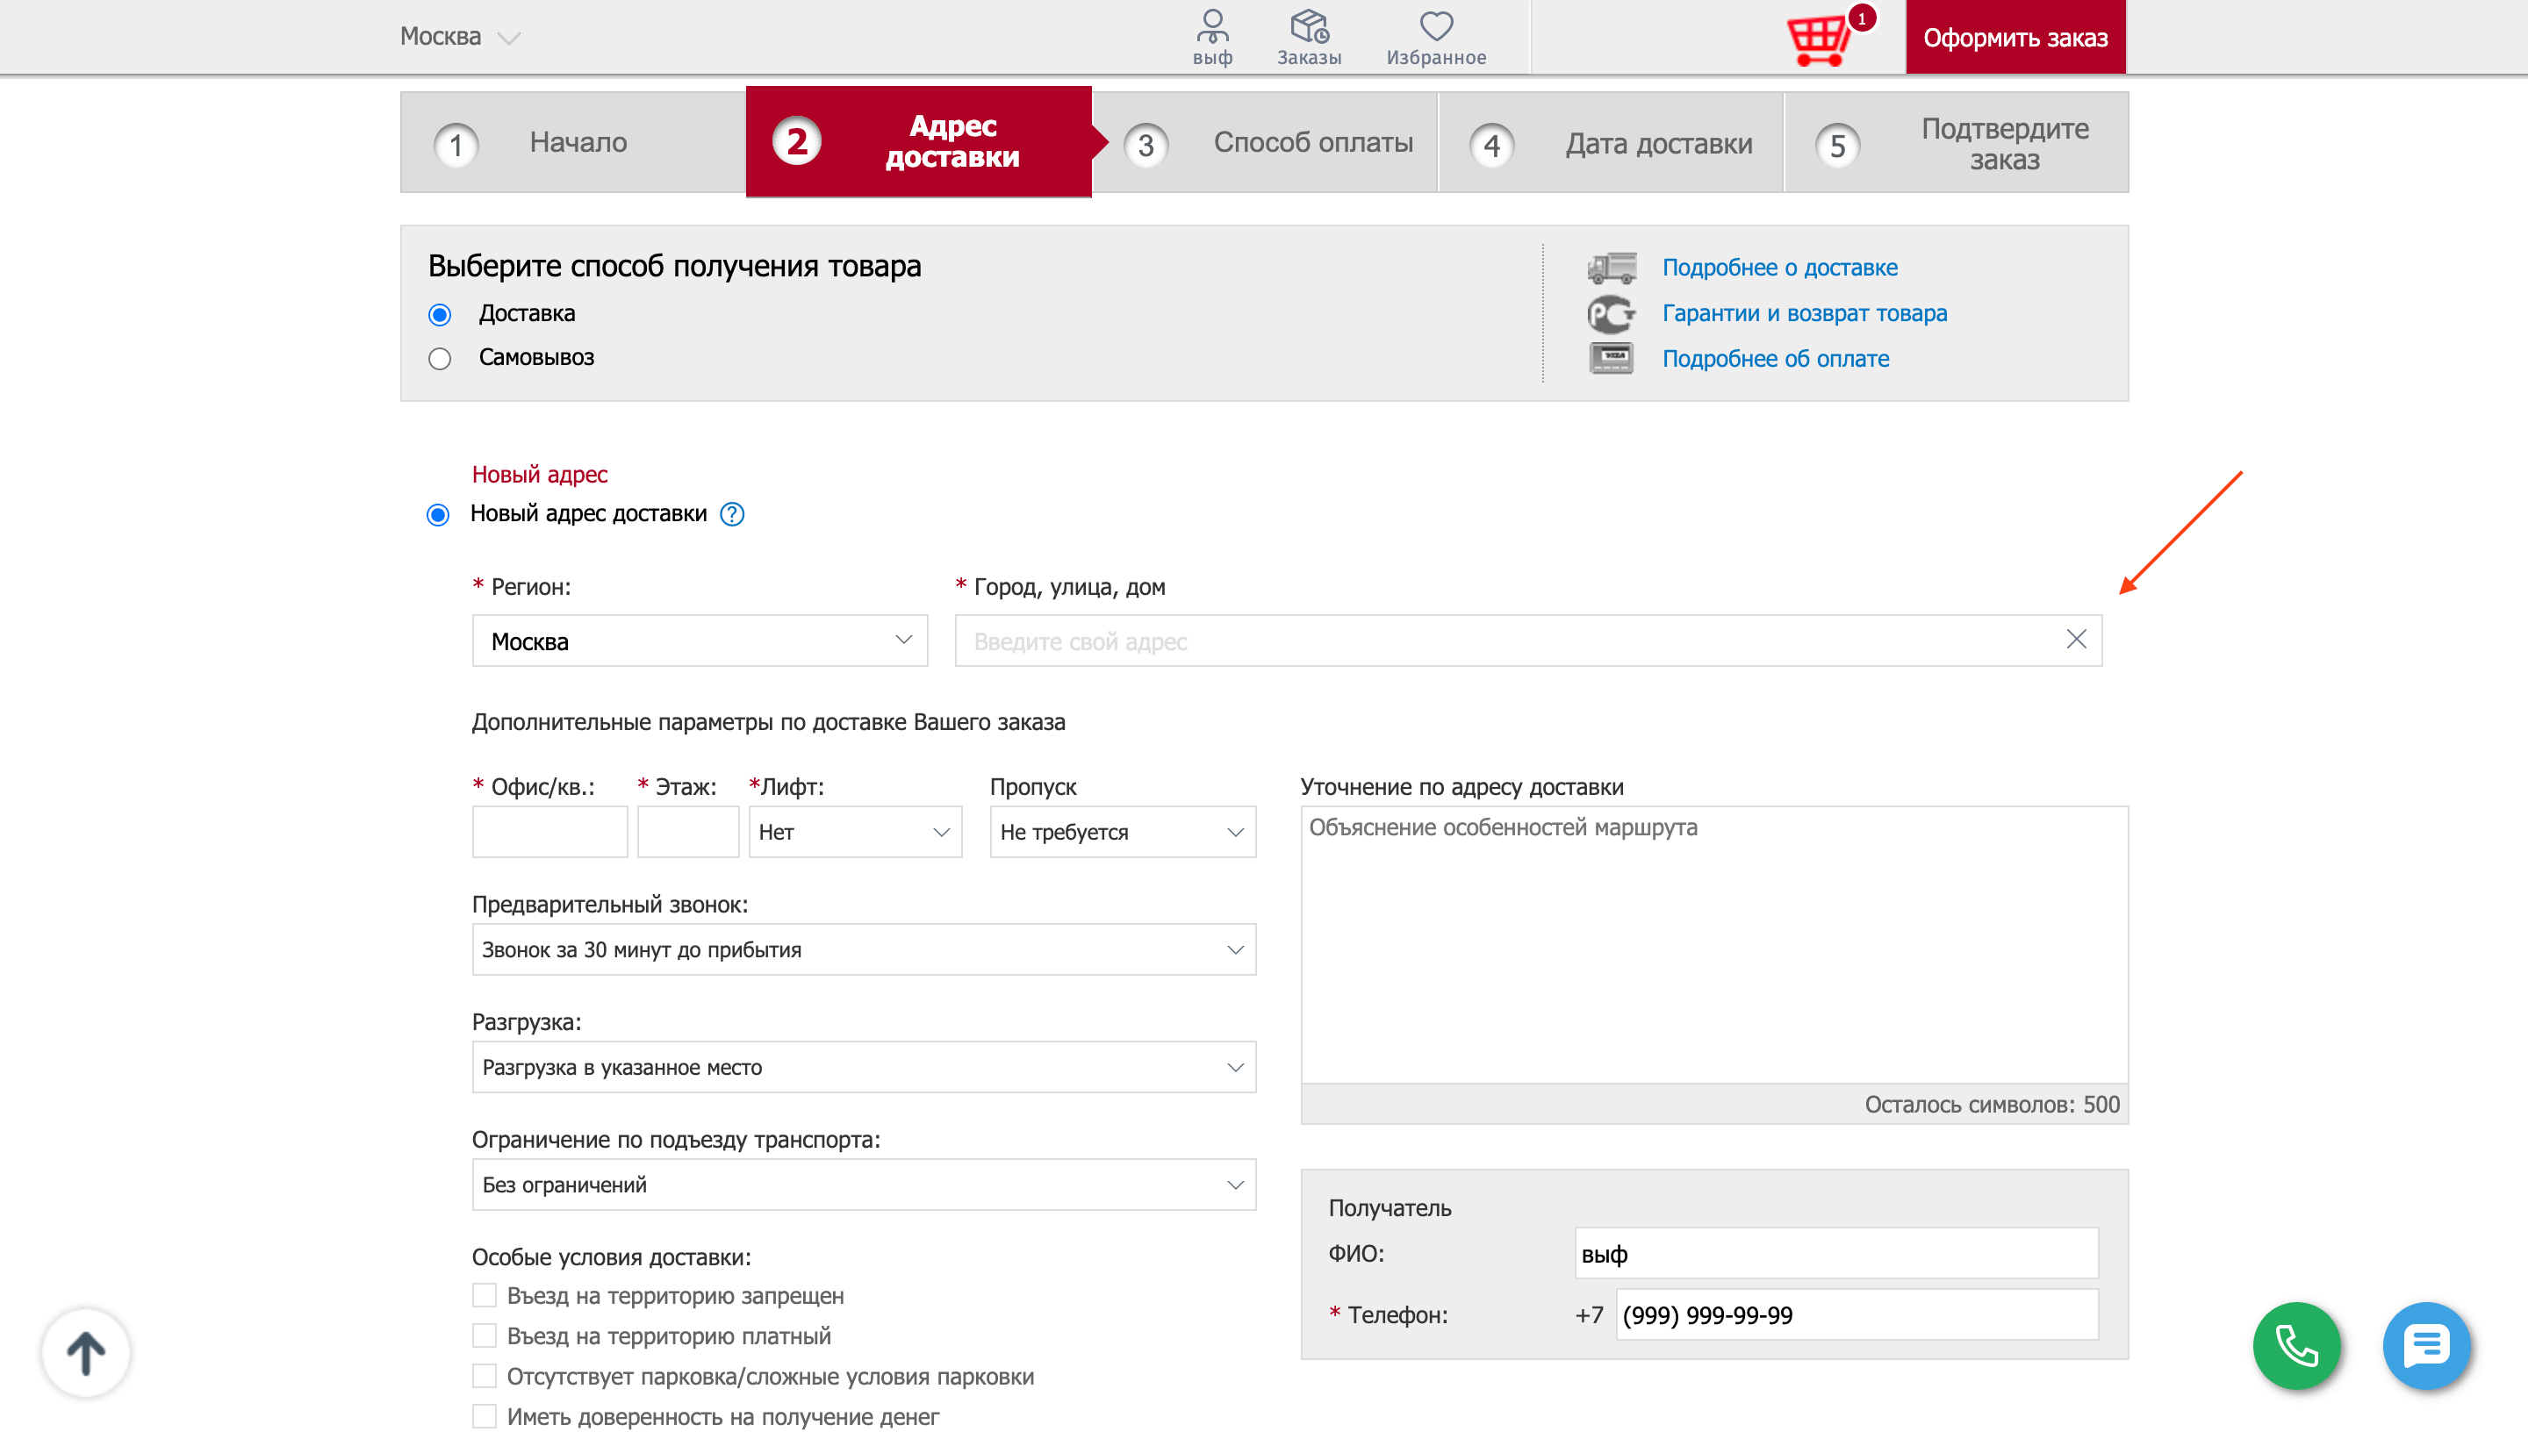Select step 2 Адрес доставки
The height and width of the screenshot is (1439, 2528).
[x=919, y=141]
